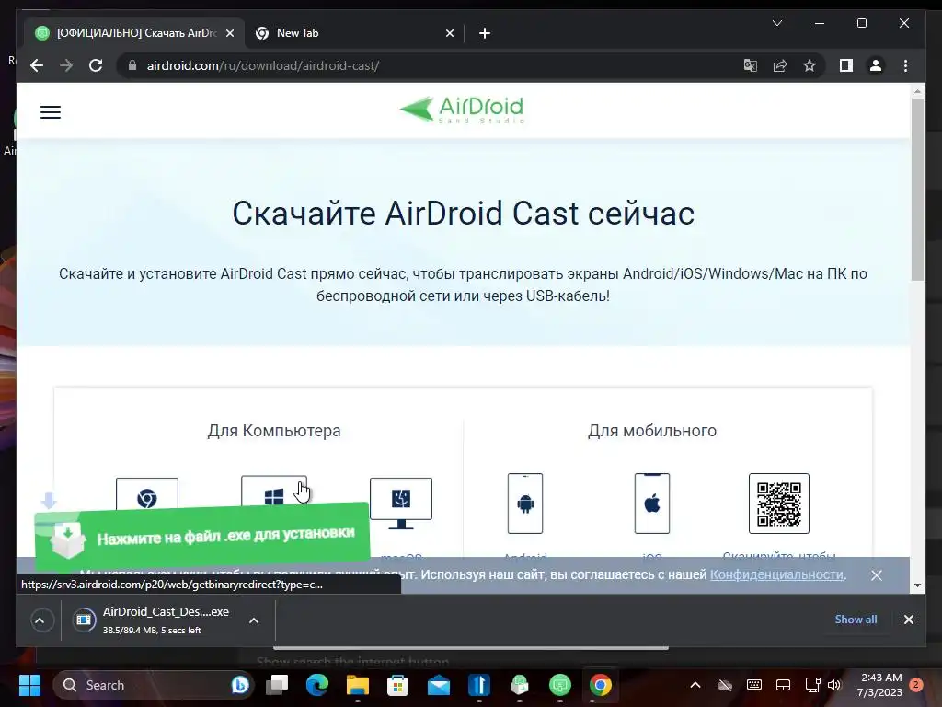The height and width of the screenshot is (707, 942).
Task: Click green exe install hint banner
Action: [201, 537]
